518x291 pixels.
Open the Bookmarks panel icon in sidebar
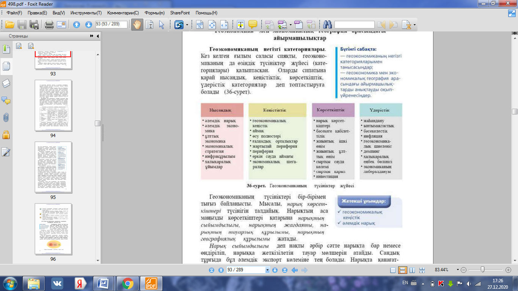(x=6, y=49)
